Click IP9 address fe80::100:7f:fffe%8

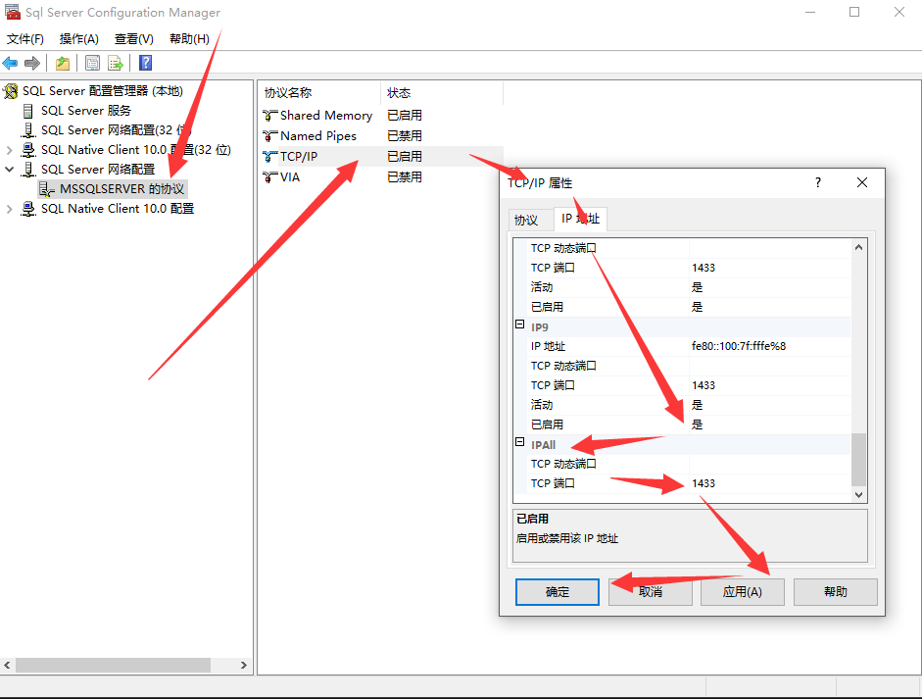coord(770,346)
